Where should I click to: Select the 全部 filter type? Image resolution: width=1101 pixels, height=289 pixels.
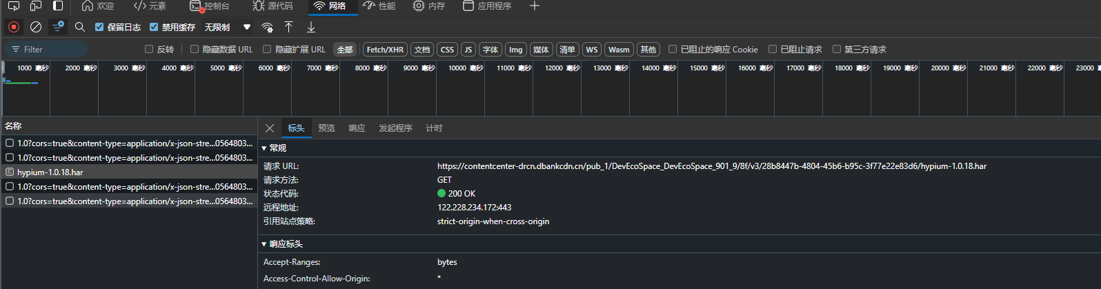(345, 50)
